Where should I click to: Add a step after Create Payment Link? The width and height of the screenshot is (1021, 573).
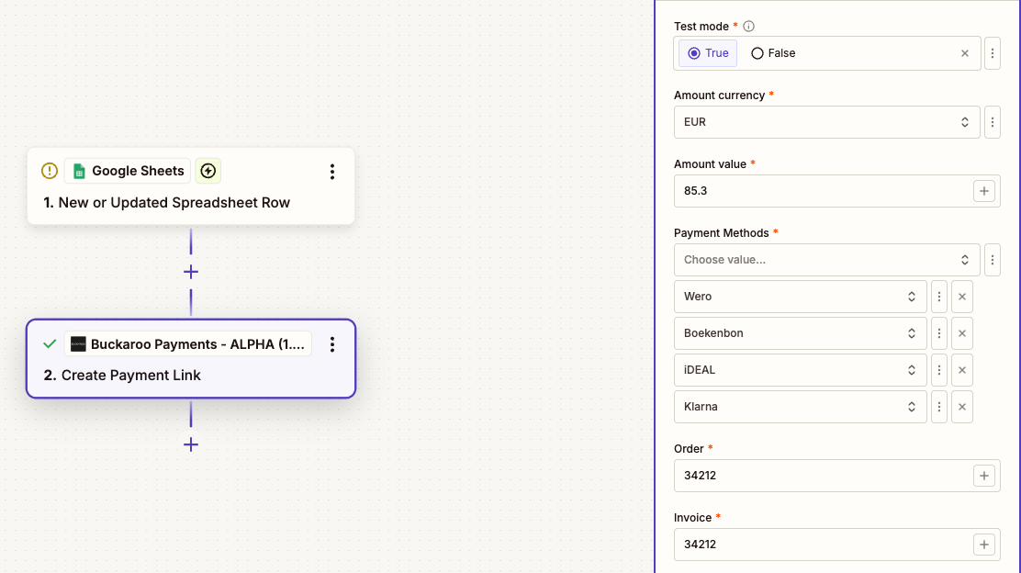coord(191,444)
